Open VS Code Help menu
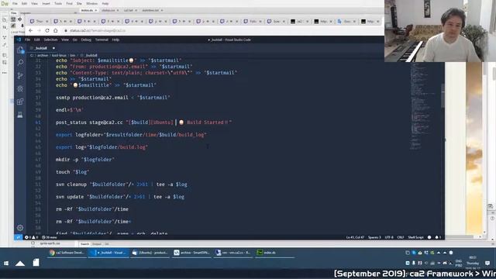 115,40
